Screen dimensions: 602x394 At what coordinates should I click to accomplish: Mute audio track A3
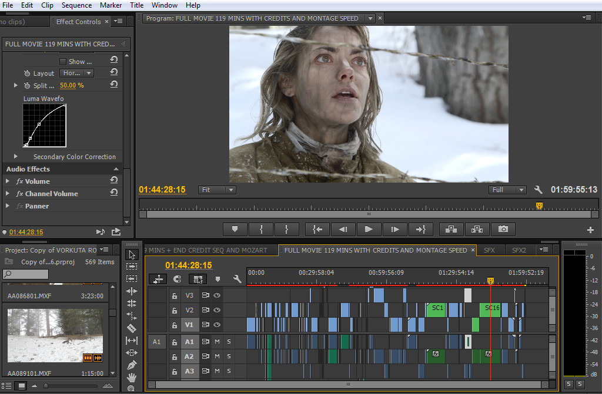click(218, 371)
